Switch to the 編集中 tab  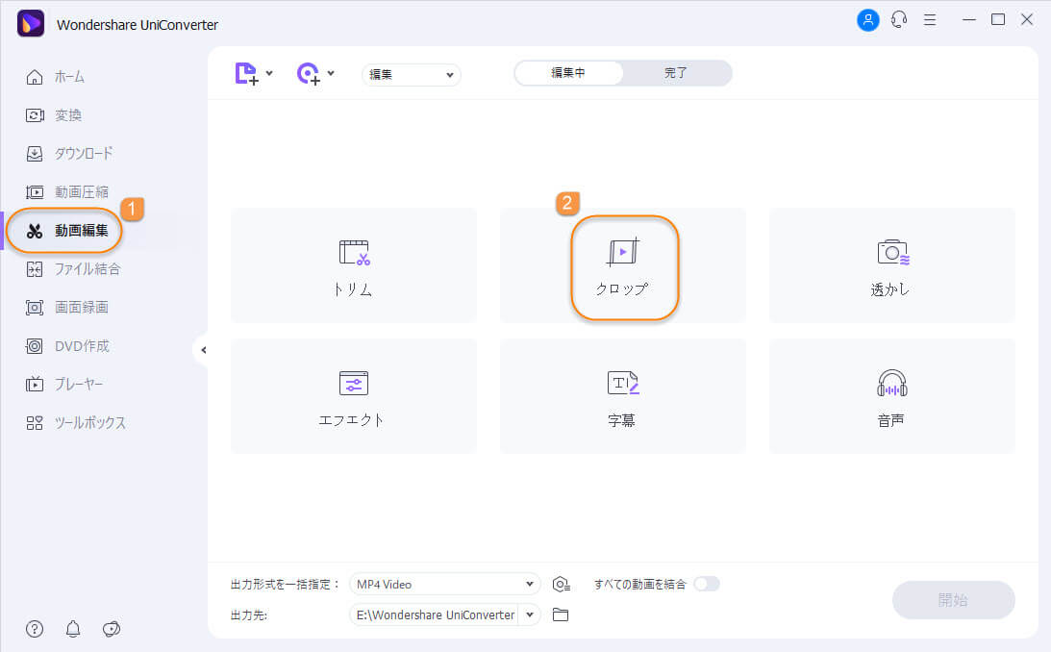568,73
